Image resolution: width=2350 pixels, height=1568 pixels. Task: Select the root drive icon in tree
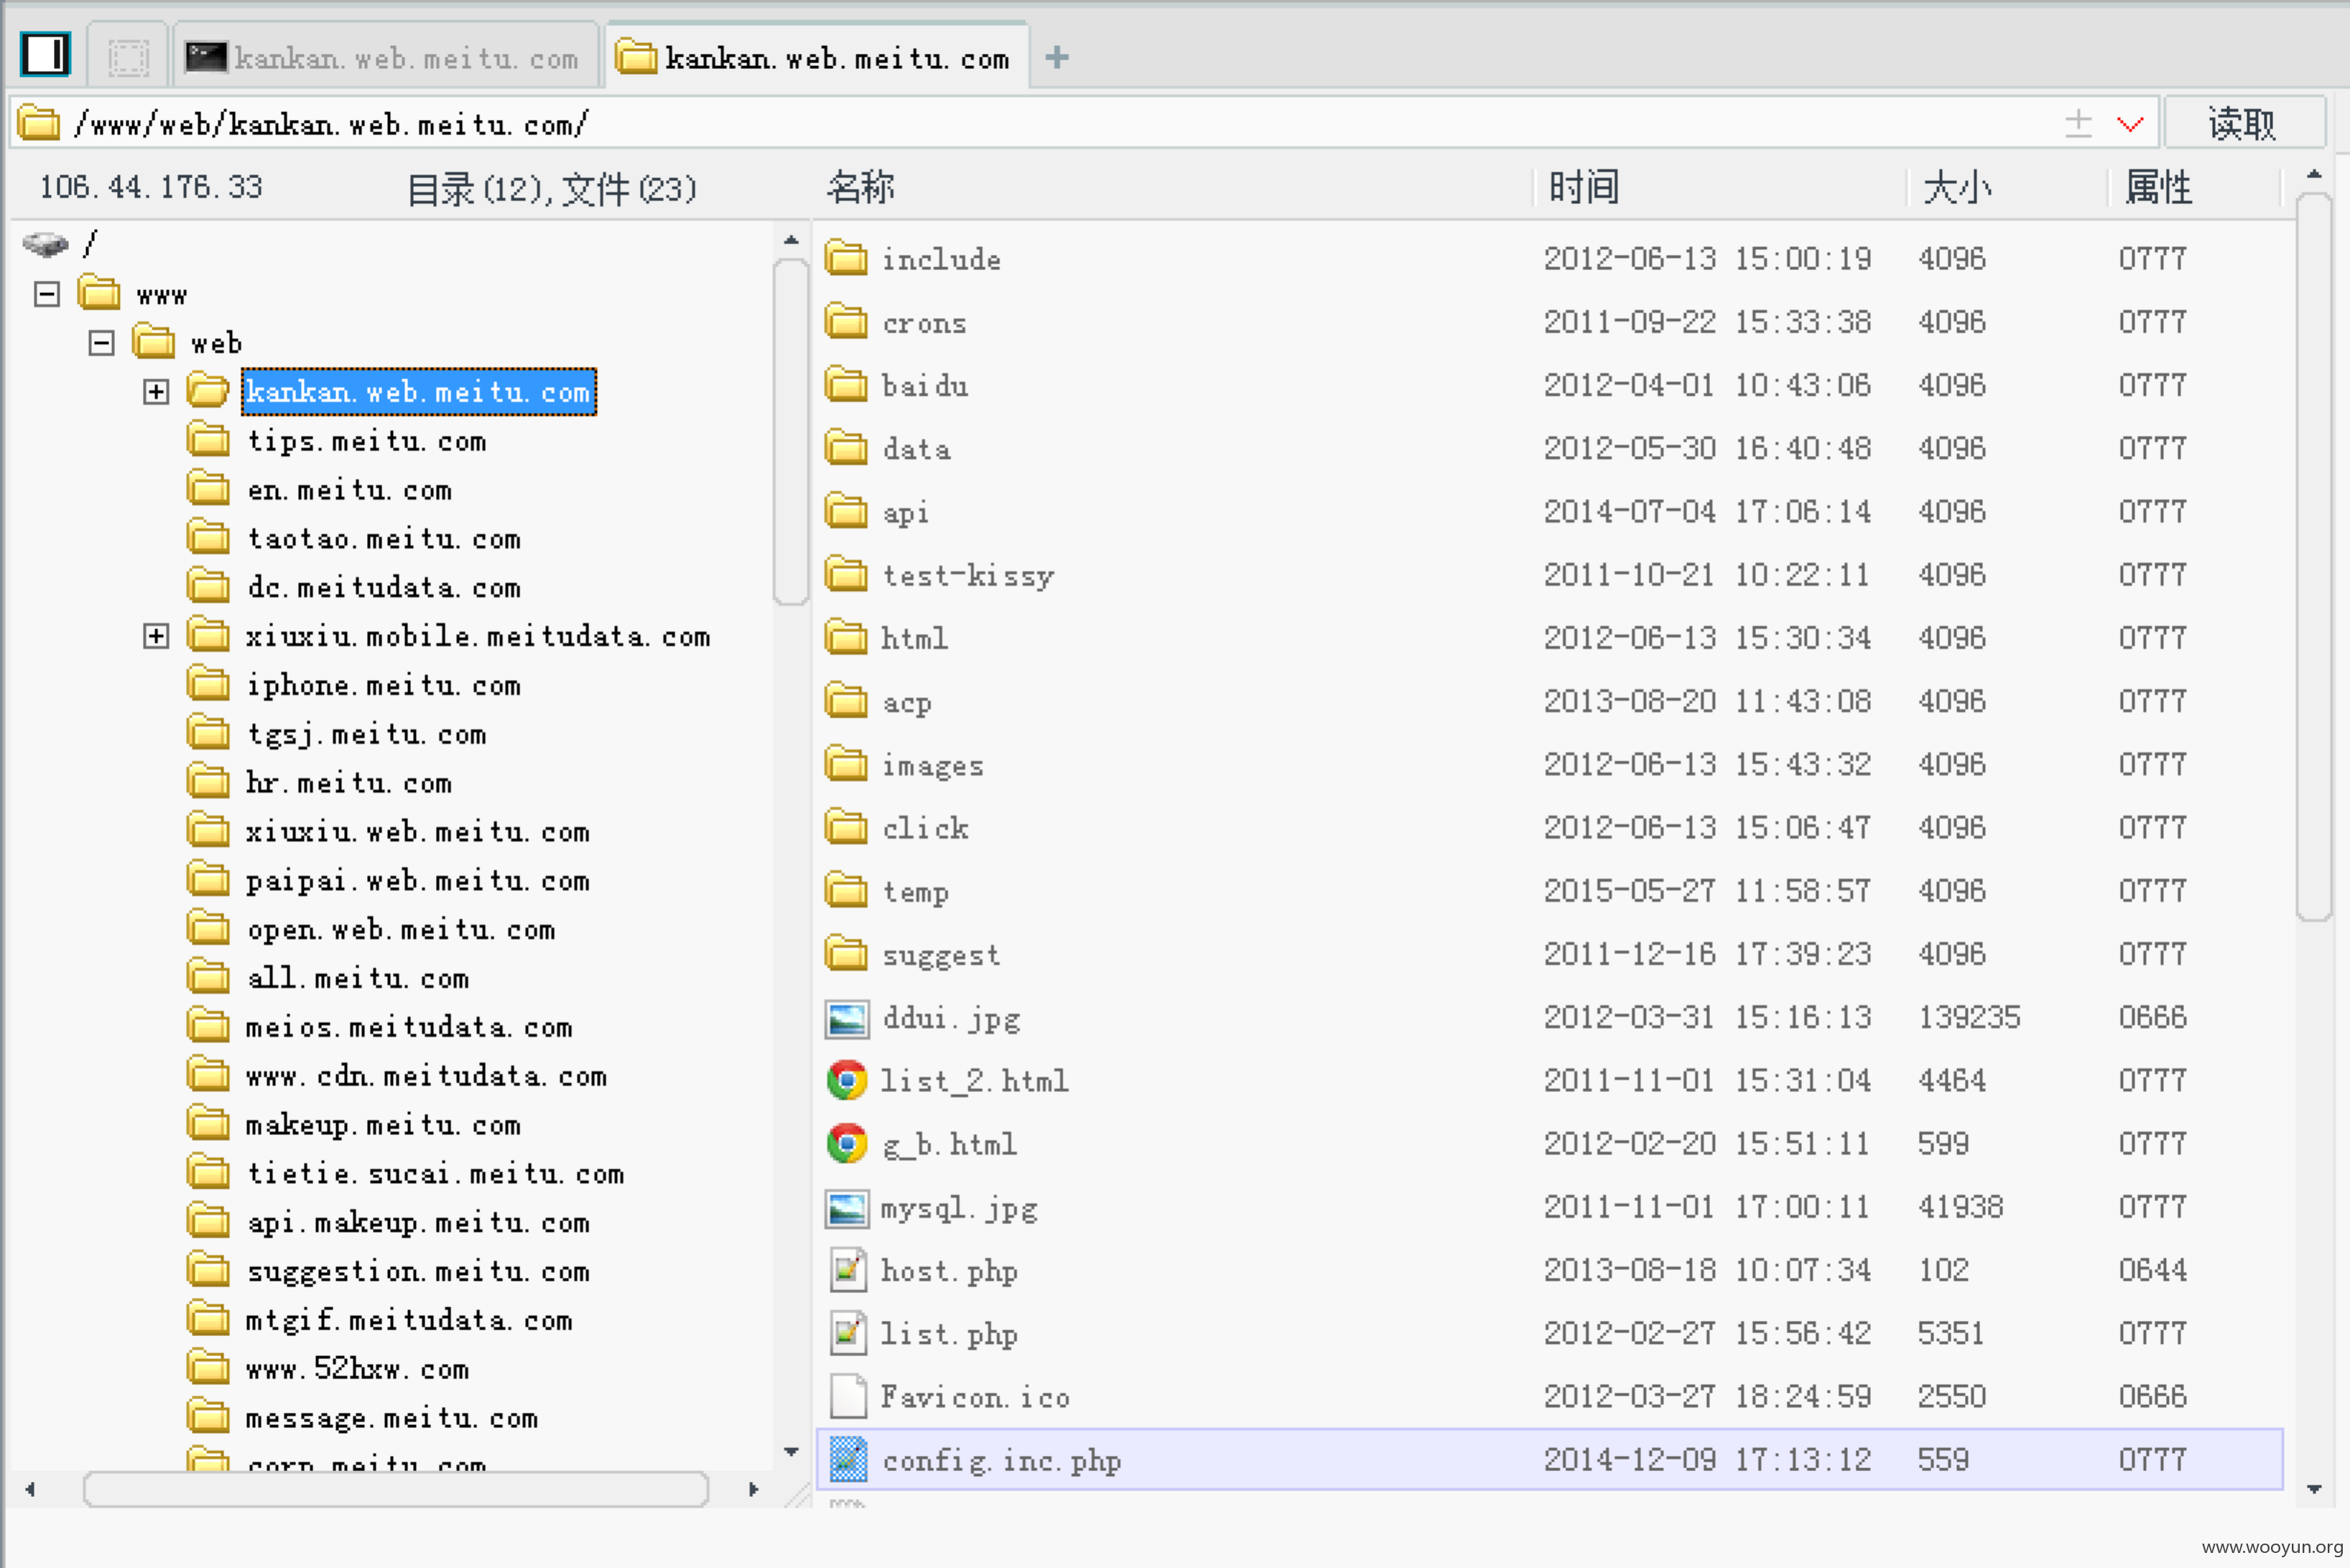pyautogui.click(x=45, y=243)
